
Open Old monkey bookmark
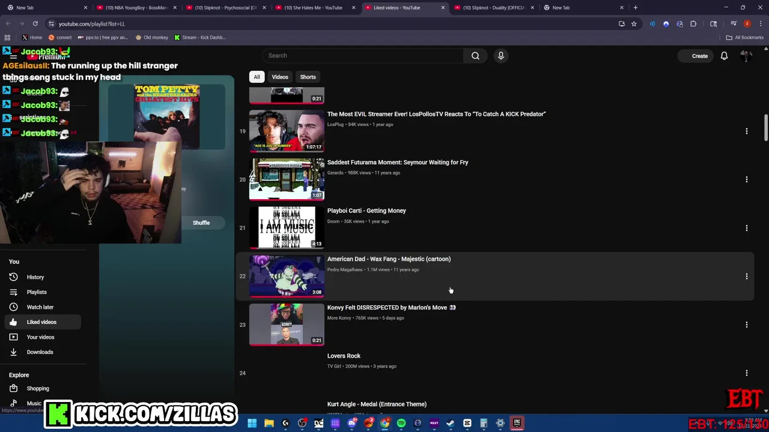pos(151,37)
